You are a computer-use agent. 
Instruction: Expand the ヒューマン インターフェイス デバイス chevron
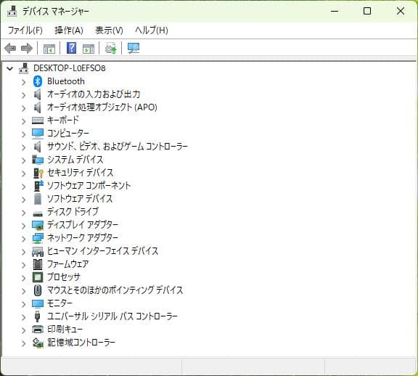coord(24,252)
